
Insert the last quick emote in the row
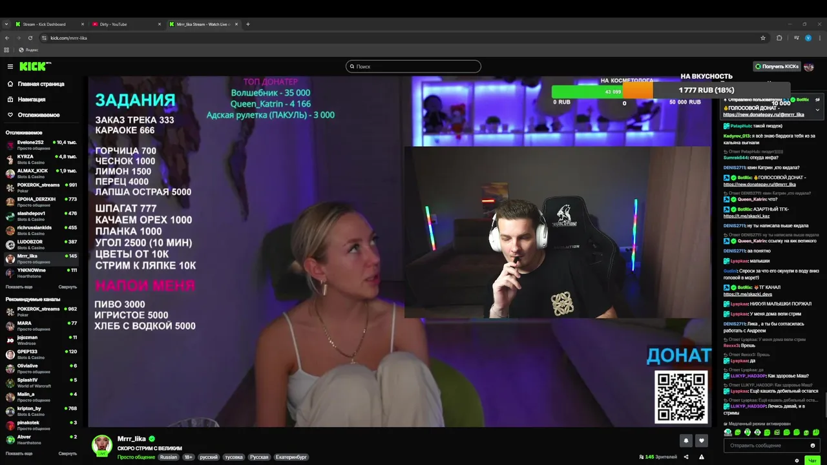tap(816, 432)
